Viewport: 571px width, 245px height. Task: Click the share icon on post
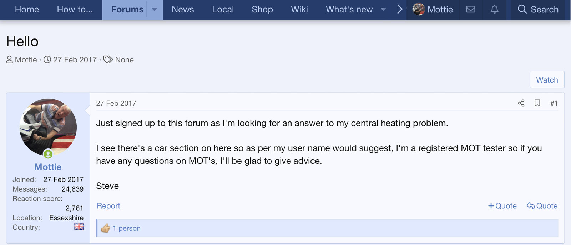(521, 103)
